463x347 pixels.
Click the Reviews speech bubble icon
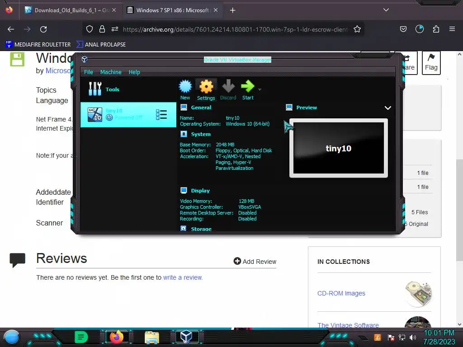tap(18, 260)
